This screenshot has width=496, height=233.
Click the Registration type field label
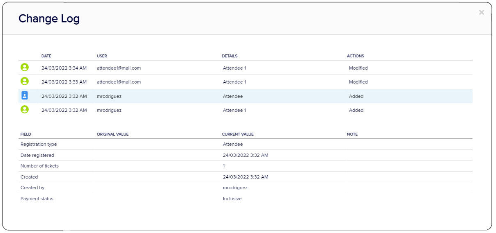(x=39, y=144)
